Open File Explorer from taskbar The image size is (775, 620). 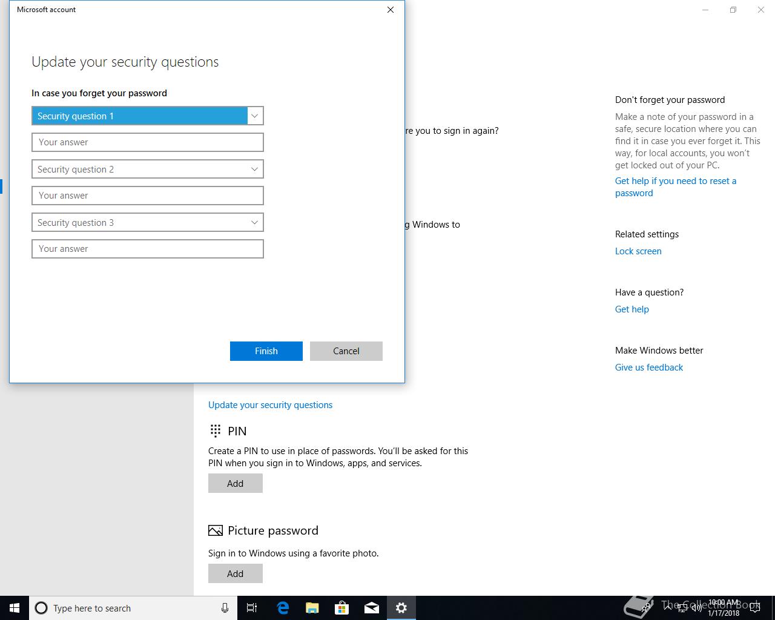[312, 608]
